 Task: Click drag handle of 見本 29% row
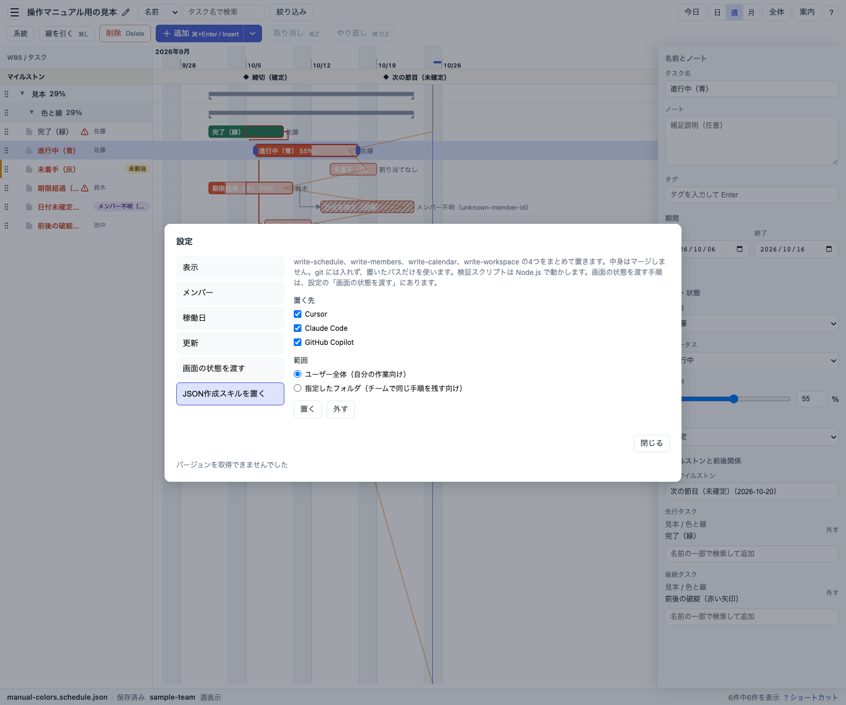6,94
